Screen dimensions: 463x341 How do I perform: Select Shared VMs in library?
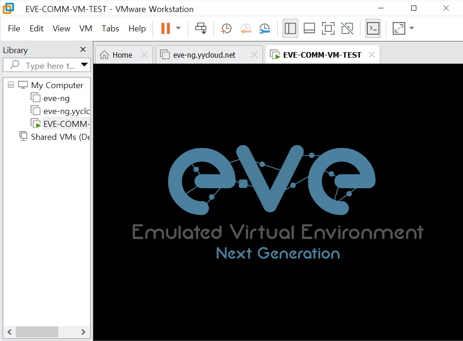60,137
